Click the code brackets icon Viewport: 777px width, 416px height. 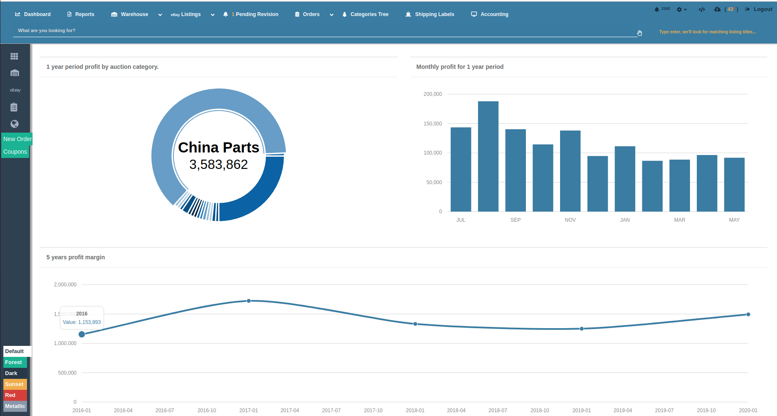(x=701, y=9)
